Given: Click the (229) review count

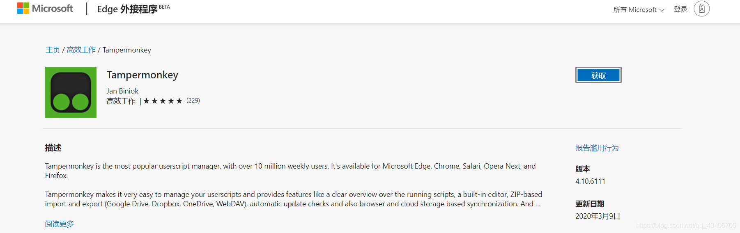Looking at the screenshot, I should click(x=193, y=101).
